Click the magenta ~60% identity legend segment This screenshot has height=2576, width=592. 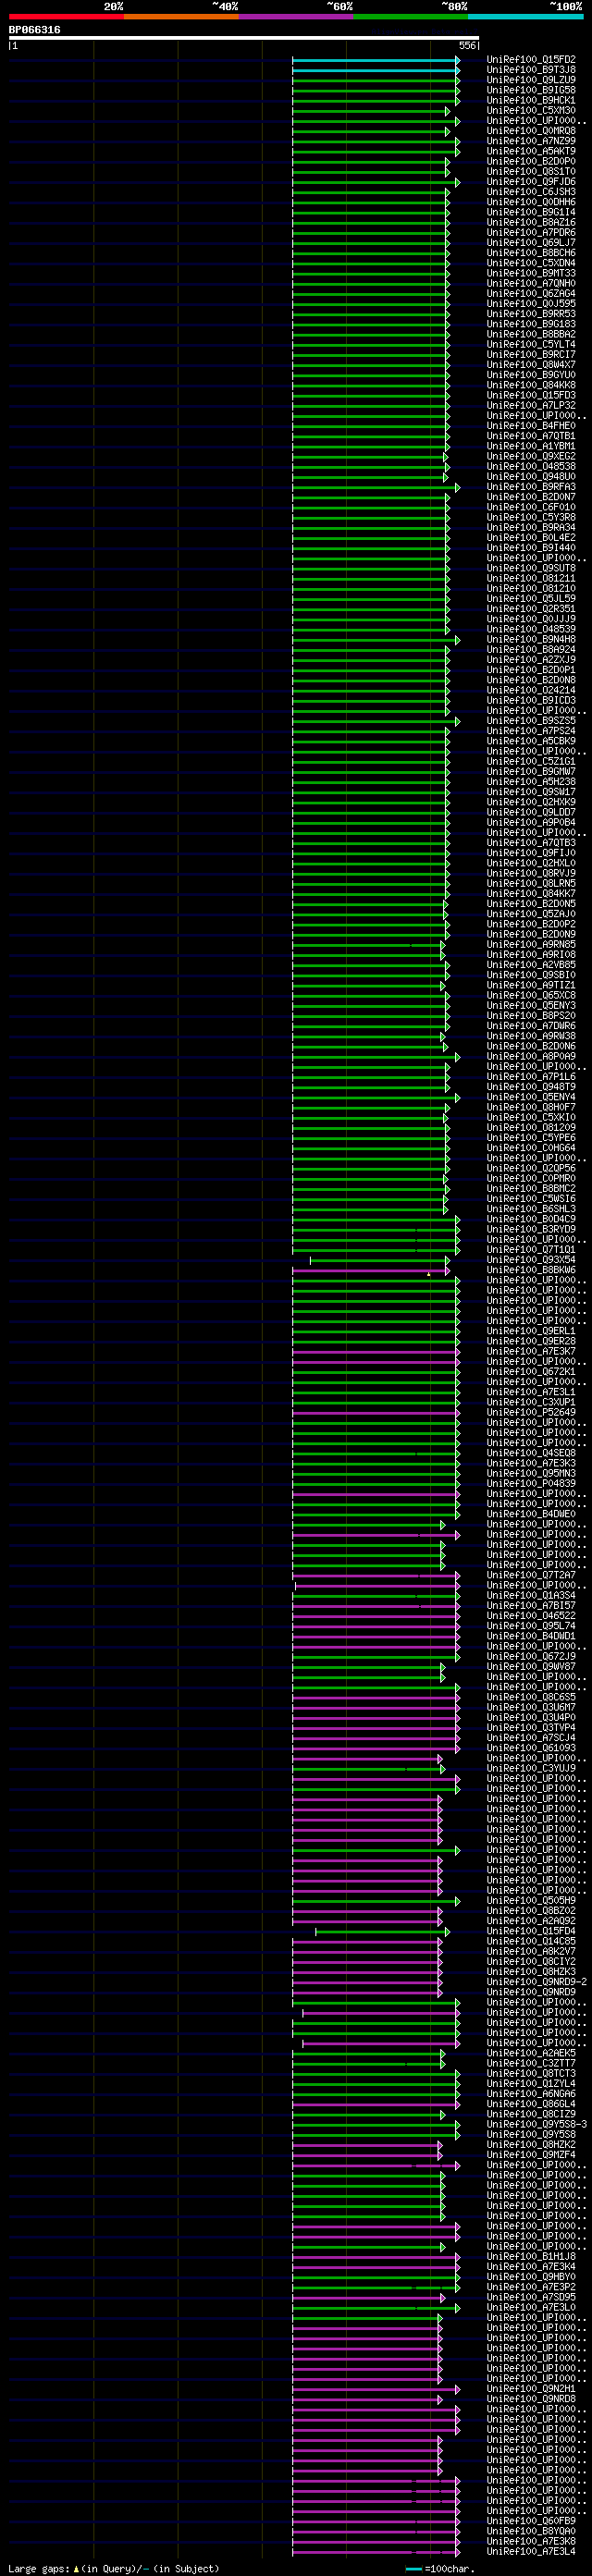296,16
